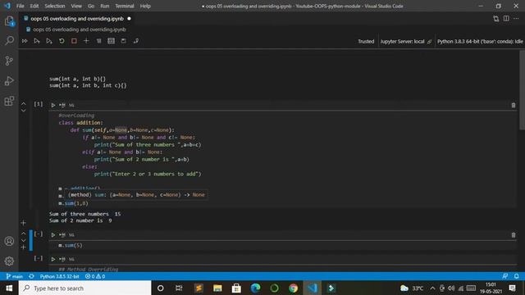Open the Explorer view in activity bar
This screenshot has width=525, height=295.
9,21
